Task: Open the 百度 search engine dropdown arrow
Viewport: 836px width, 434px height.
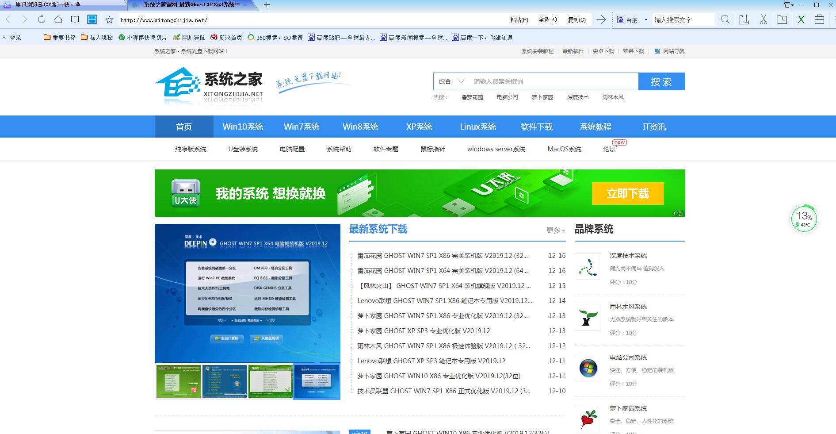Action: [x=646, y=20]
